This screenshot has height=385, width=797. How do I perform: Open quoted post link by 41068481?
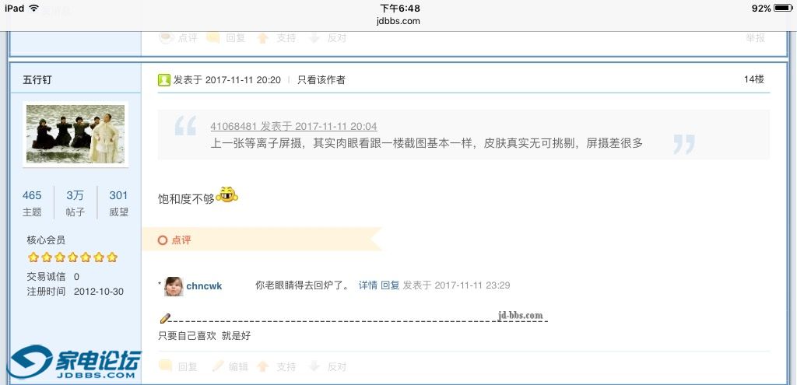(293, 126)
